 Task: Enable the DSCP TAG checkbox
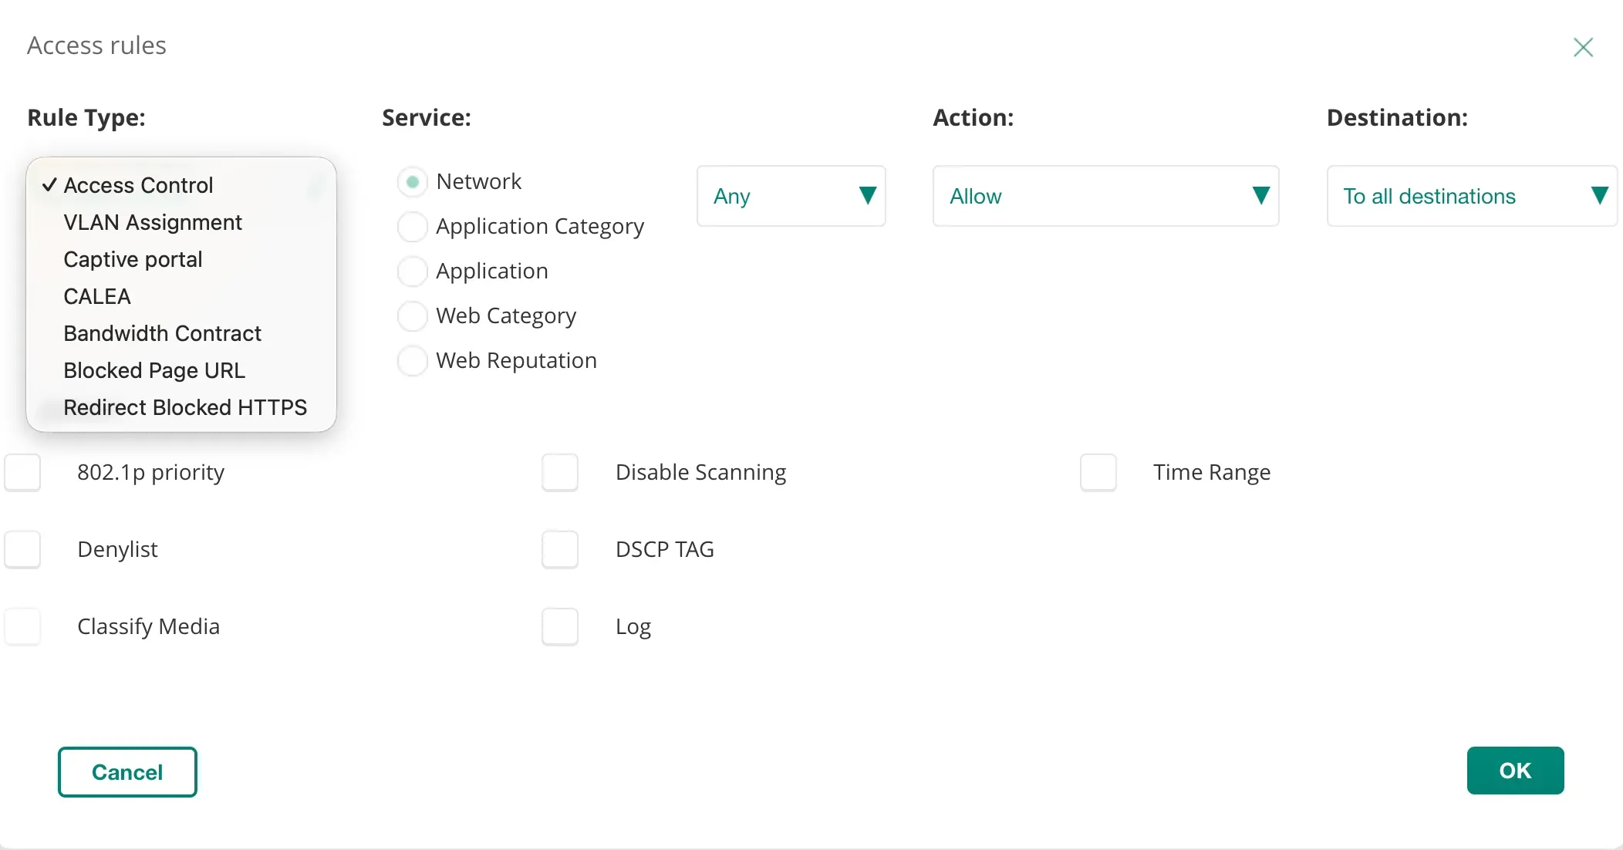pos(560,549)
